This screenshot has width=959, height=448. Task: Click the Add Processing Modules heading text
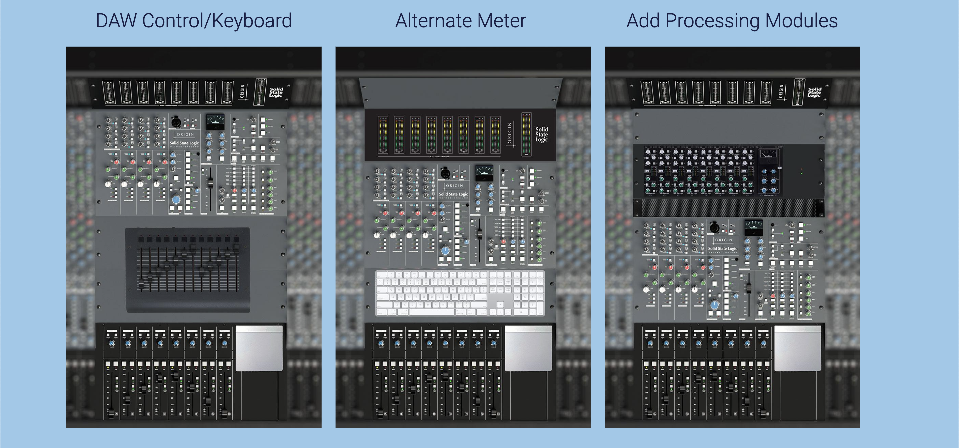[732, 21]
